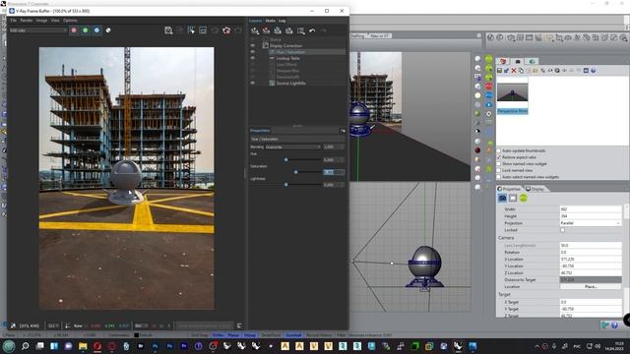The image size is (630, 354).
Task: Enable Lock named view checkbox
Action: point(499,170)
